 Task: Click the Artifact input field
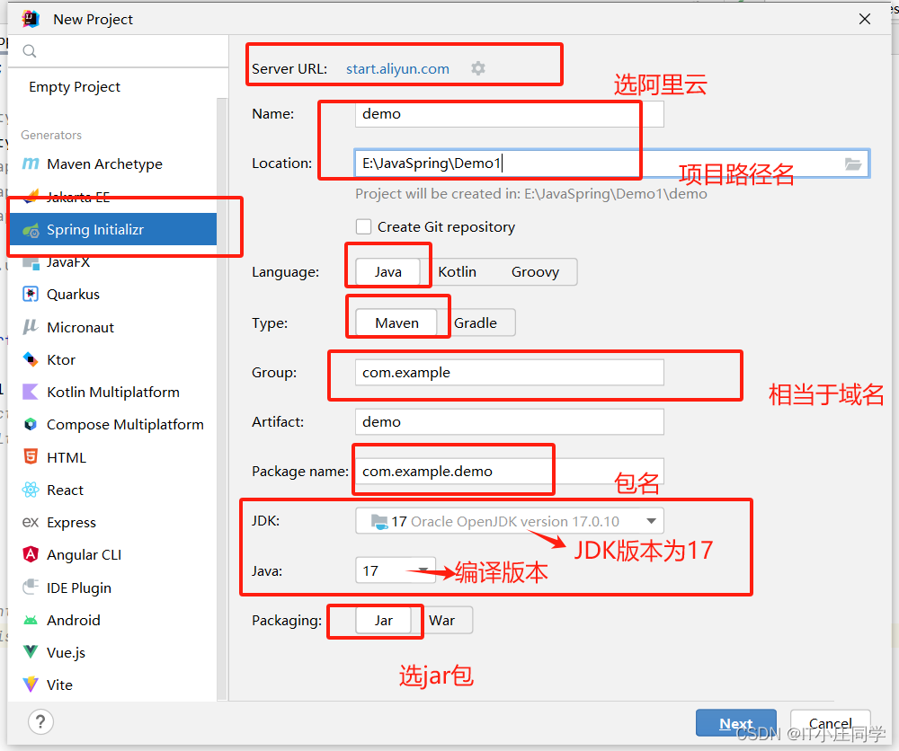click(510, 421)
